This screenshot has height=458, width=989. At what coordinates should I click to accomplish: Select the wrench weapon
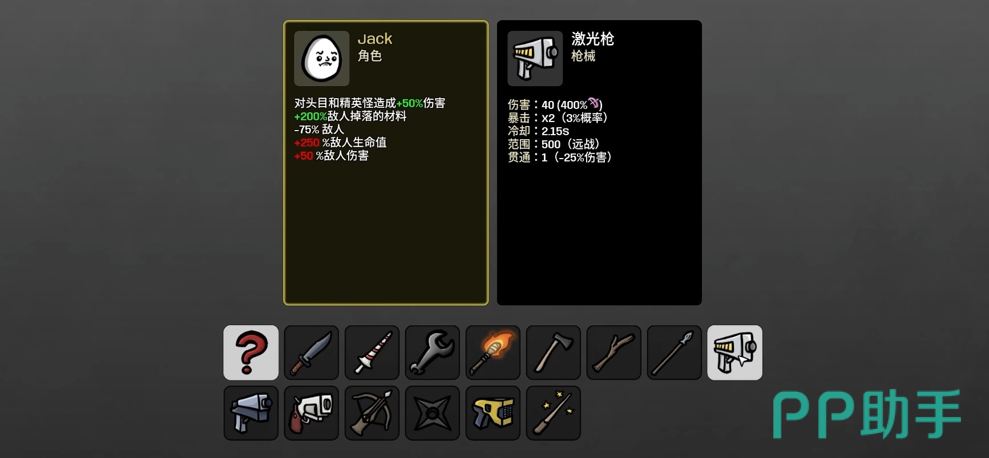pyautogui.click(x=433, y=352)
